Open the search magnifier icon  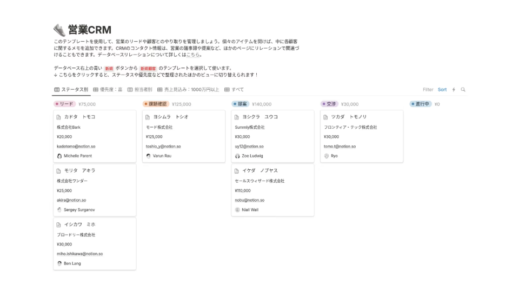point(463,89)
